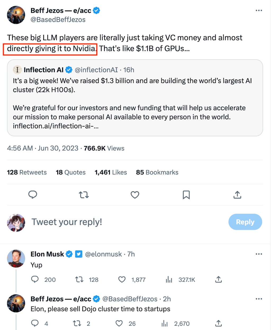This screenshot has height=330, width=271.
Task: Share the main tweet via upload icon
Action: 237,195
